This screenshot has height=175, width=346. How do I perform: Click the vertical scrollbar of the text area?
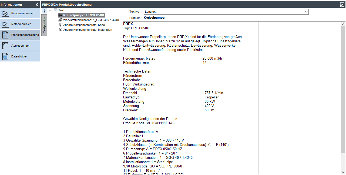coord(343,89)
